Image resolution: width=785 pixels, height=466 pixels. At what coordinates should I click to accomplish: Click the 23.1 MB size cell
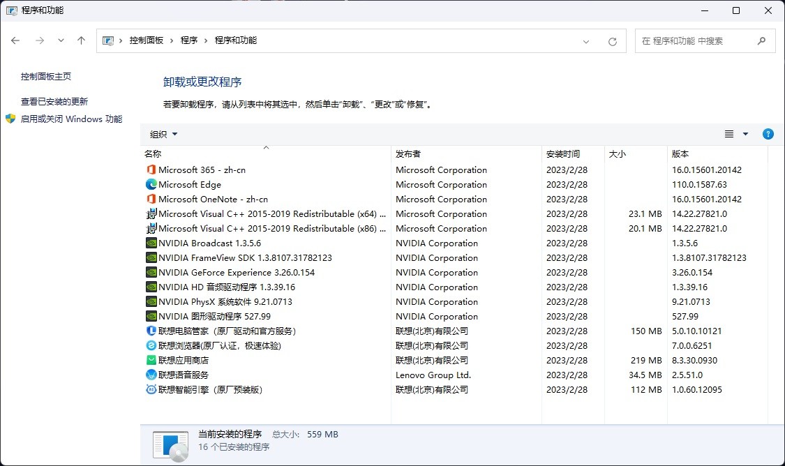pos(645,213)
